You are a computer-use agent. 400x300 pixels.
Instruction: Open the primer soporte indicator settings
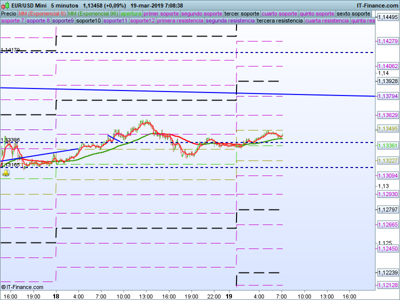pos(161,13)
